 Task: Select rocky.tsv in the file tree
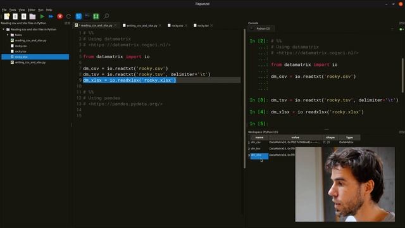(x=20, y=51)
